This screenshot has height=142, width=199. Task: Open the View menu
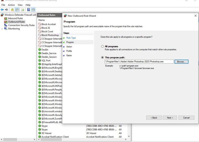click(20, 5)
